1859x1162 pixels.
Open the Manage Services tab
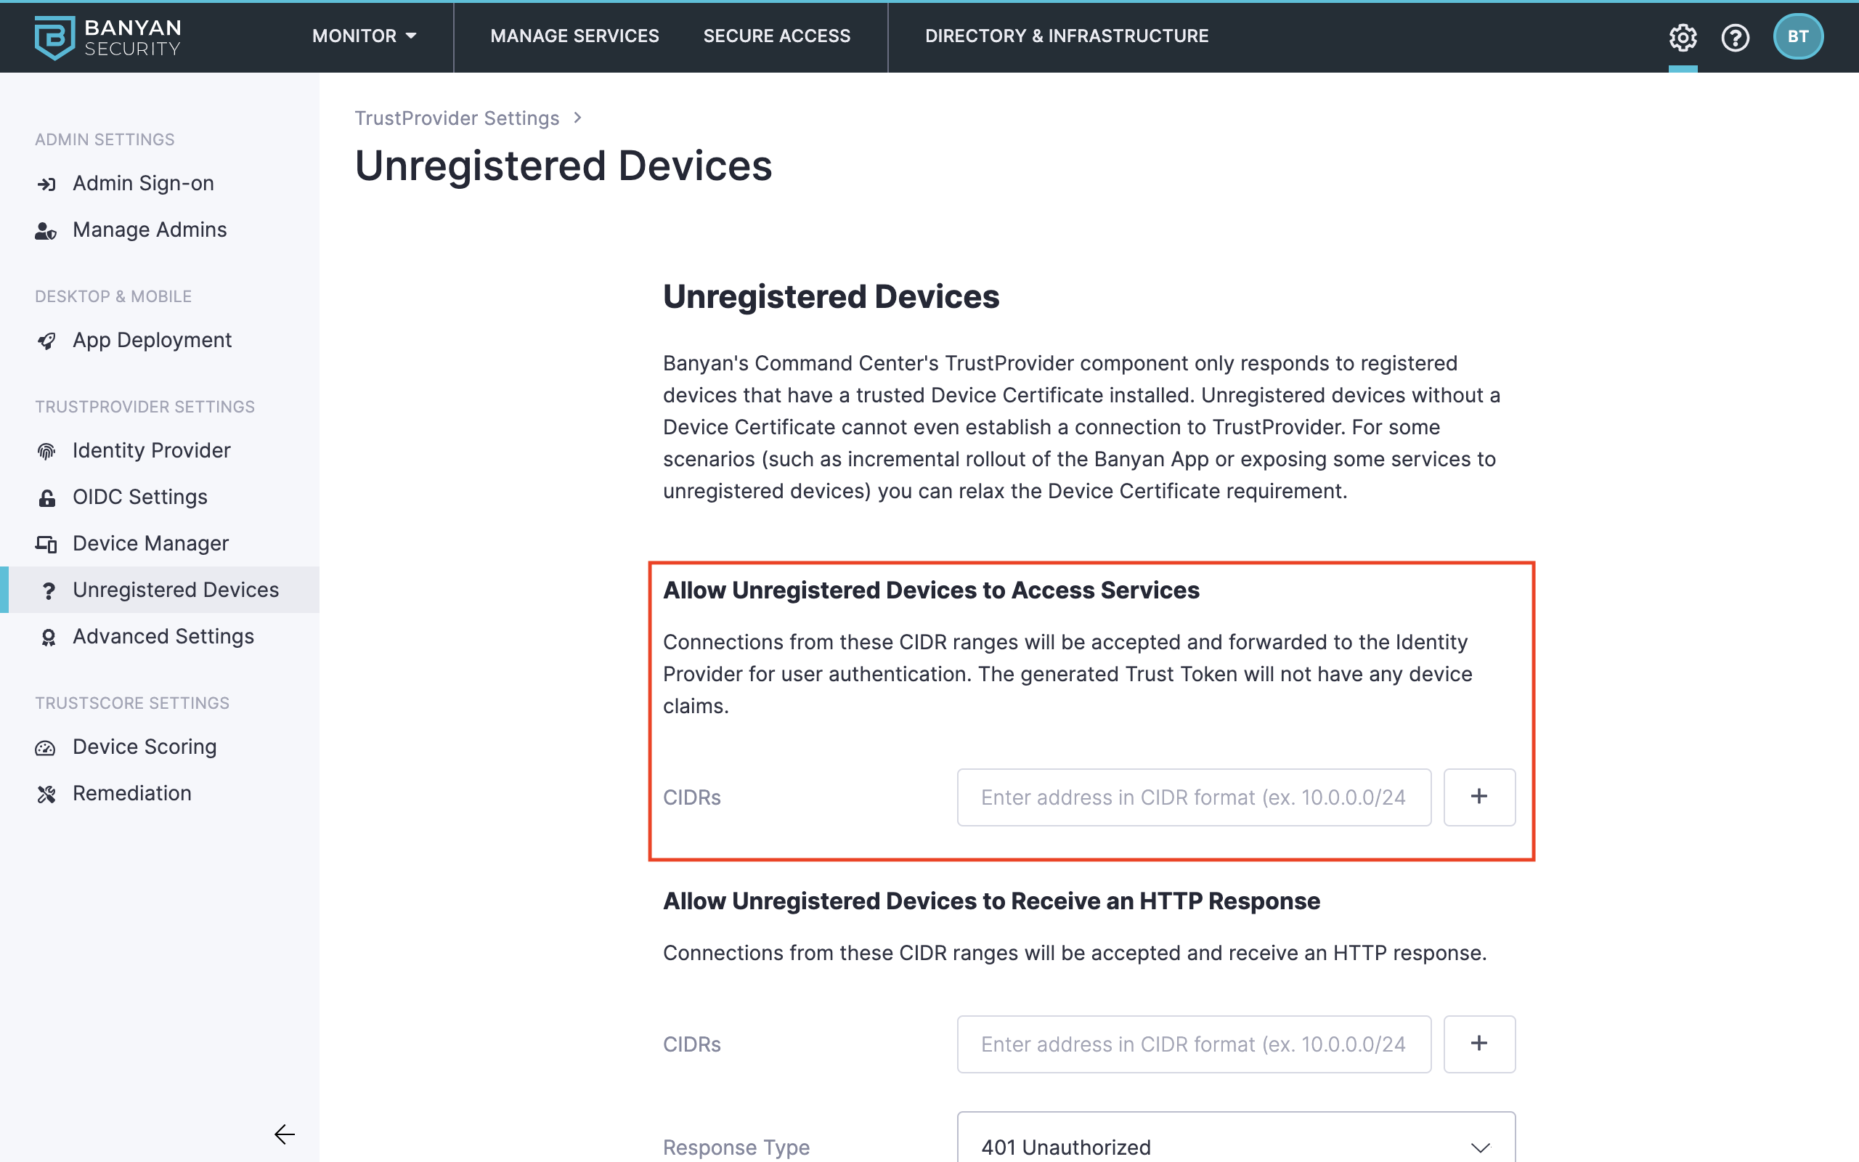pos(574,36)
